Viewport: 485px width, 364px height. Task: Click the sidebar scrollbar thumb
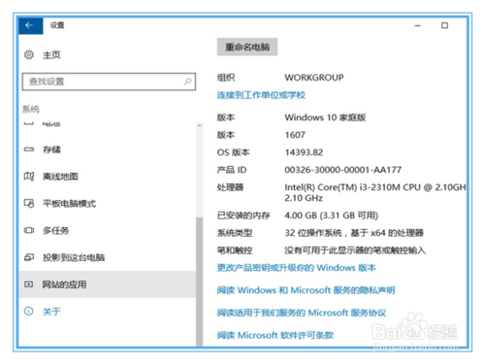point(200,281)
